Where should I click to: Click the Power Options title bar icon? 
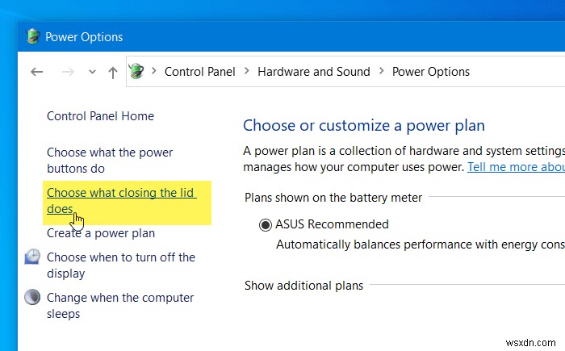click(x=33, y=36)
